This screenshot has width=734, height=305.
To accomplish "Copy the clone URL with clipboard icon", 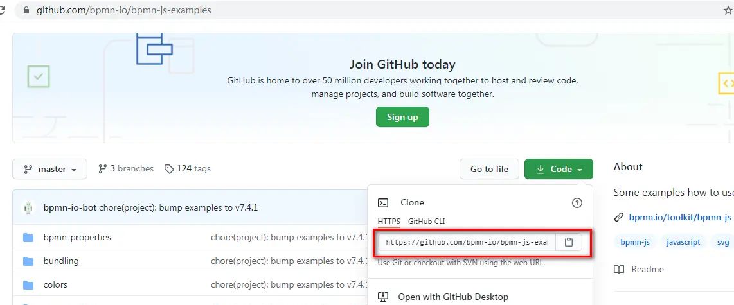I will click(x=568, y=242).
